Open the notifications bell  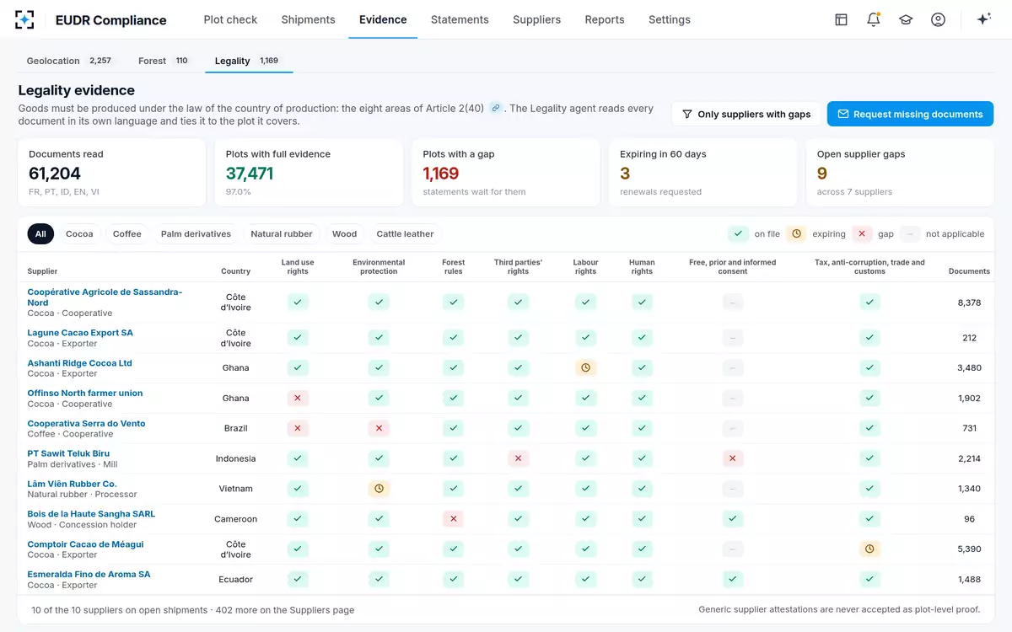(x=873, y=19)
